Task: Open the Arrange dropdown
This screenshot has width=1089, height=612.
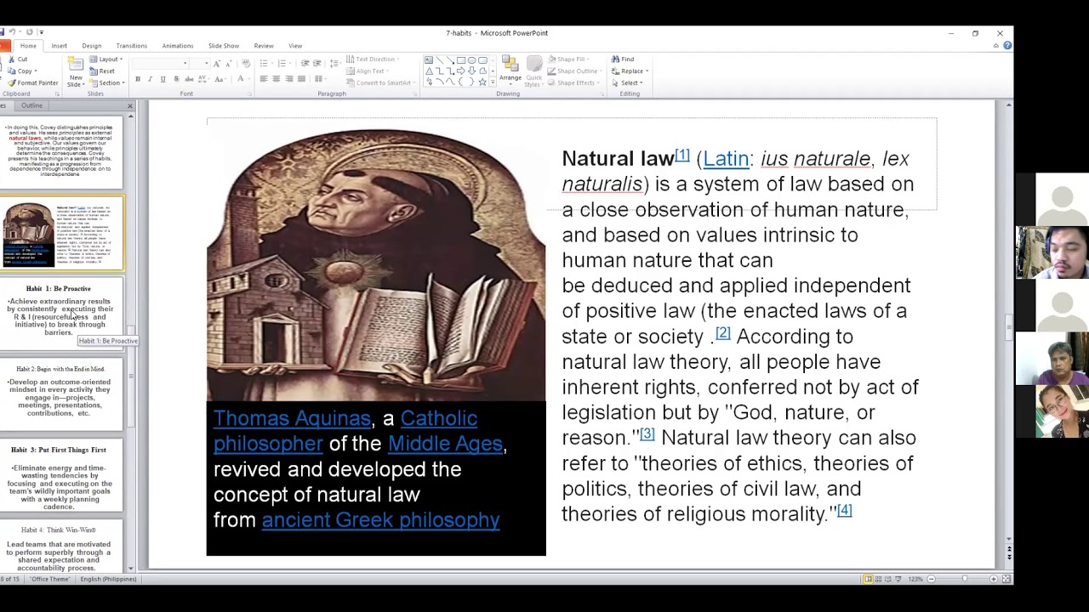Action: pos(510,71)
